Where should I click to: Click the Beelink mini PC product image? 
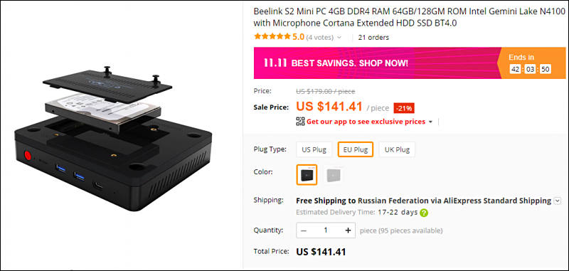pyautogui.click(x=113, y=139)
